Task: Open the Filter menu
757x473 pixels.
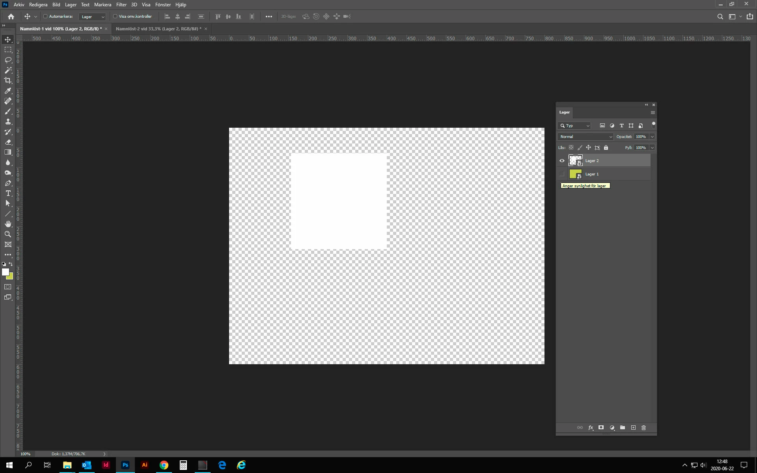Action: pyautogui.click(x=121, y=5)
